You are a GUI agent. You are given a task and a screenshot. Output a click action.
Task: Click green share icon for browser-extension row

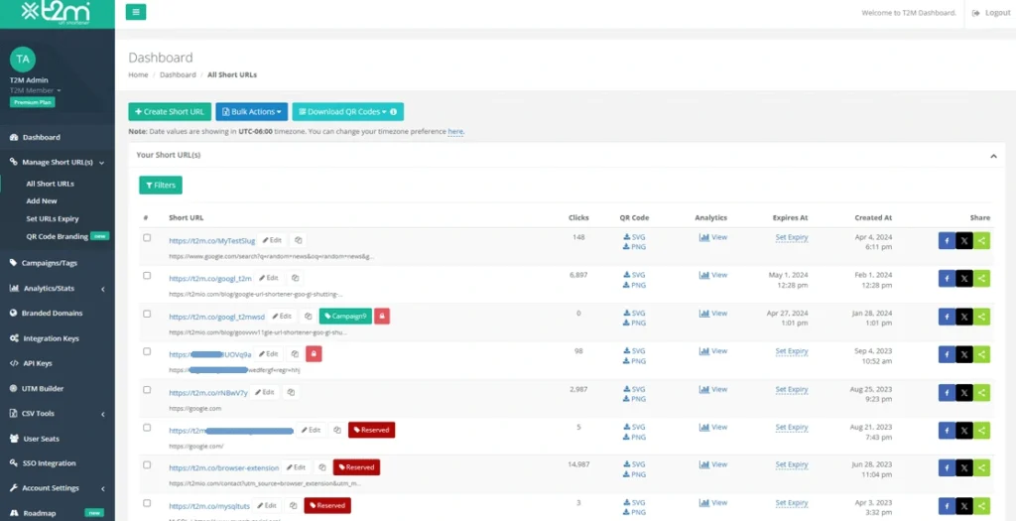pyautogui.click(x=981, y=468)
